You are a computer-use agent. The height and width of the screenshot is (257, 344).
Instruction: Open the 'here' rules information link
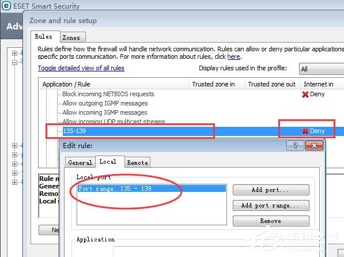(233, 56)
